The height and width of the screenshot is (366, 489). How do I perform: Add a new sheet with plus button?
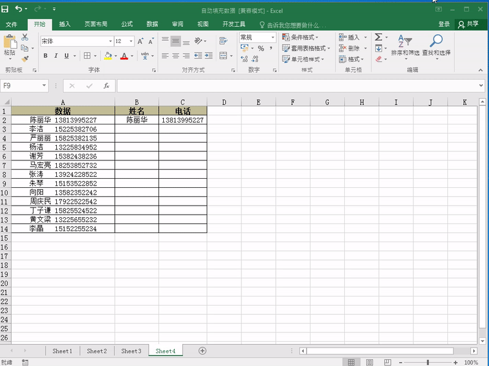202,351
